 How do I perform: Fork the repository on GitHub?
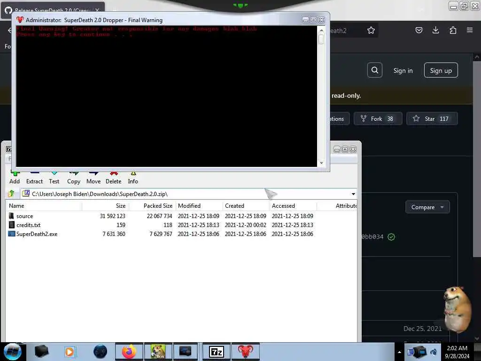[378, 119]
